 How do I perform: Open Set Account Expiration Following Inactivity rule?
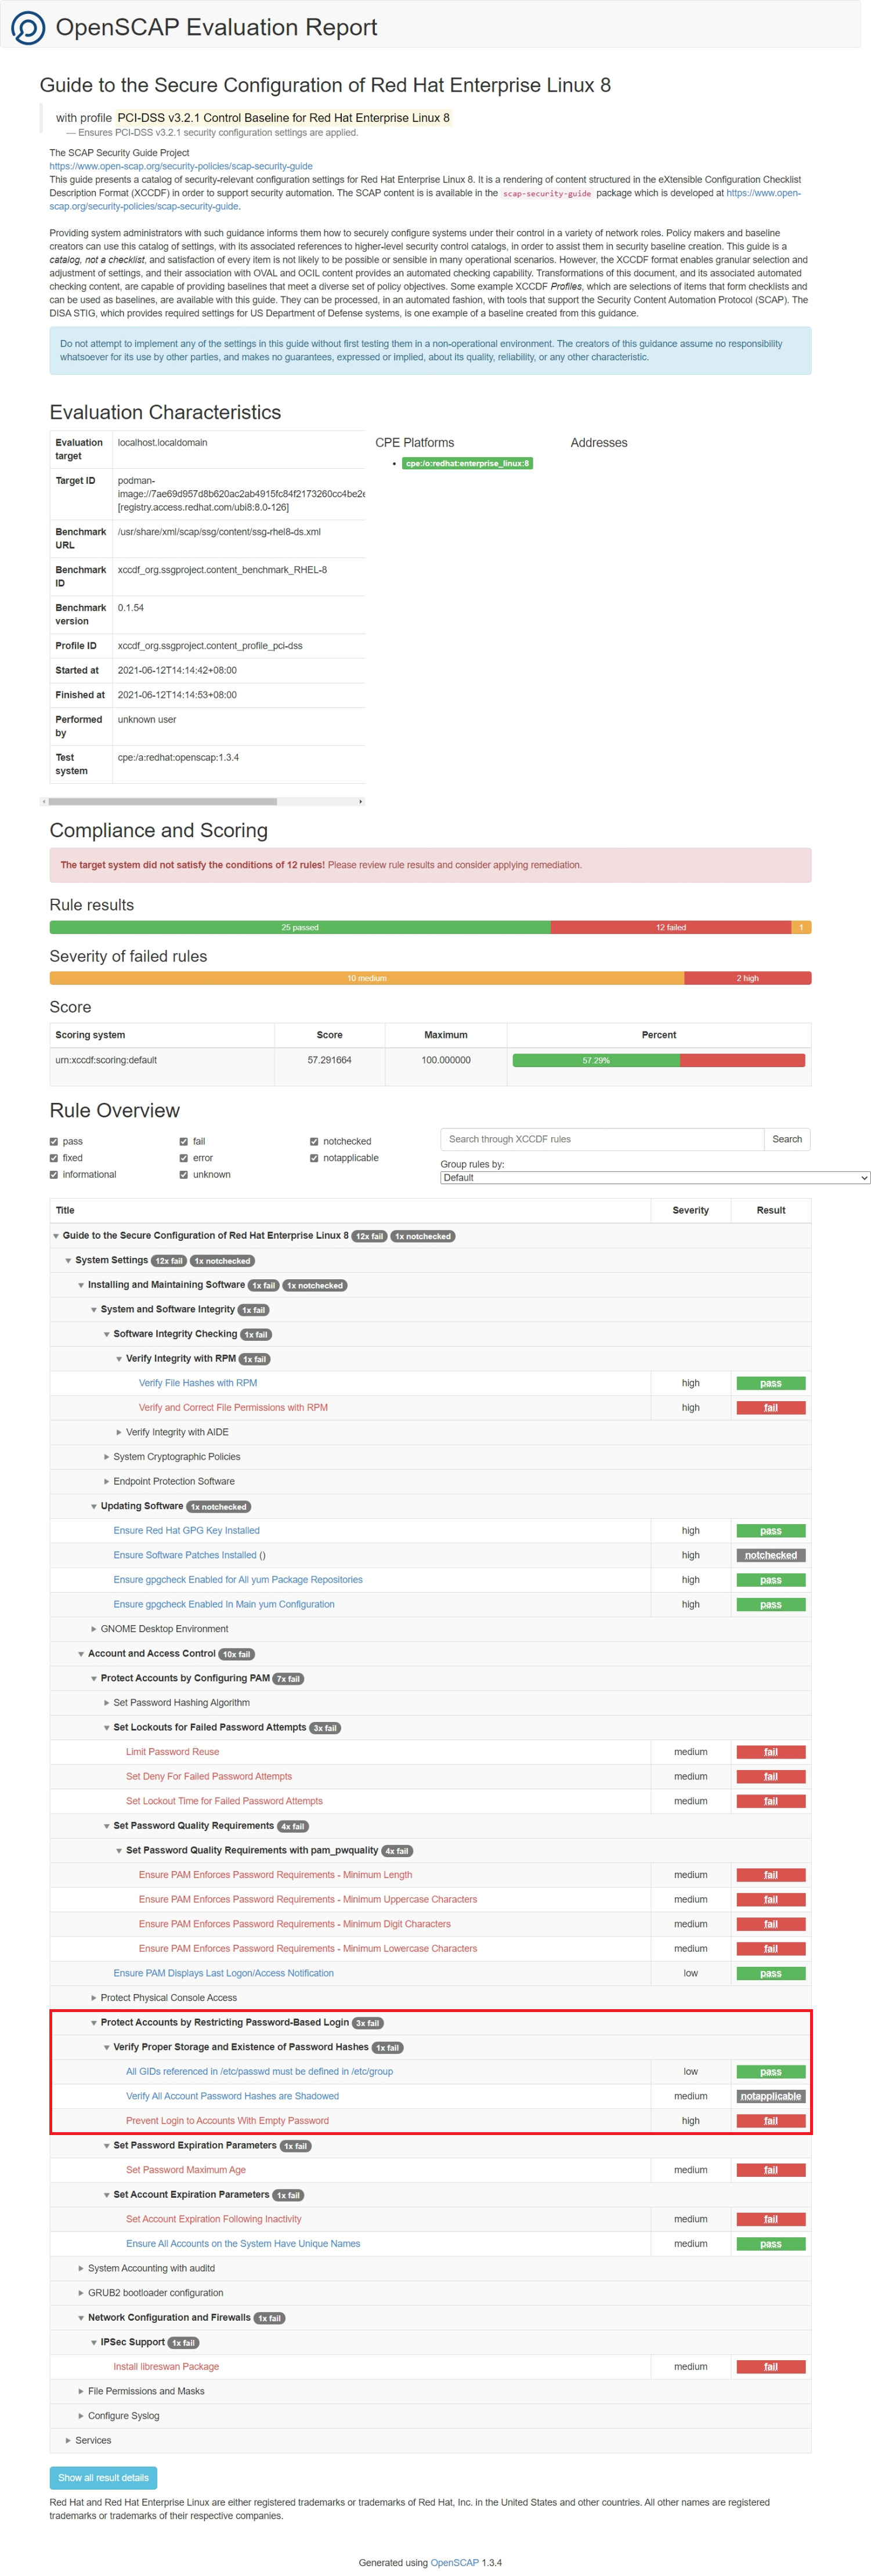coord(213,2219)
